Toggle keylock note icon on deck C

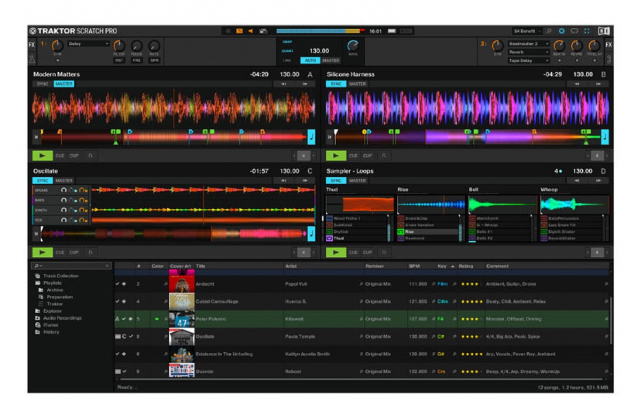click(x=311, y=233)
